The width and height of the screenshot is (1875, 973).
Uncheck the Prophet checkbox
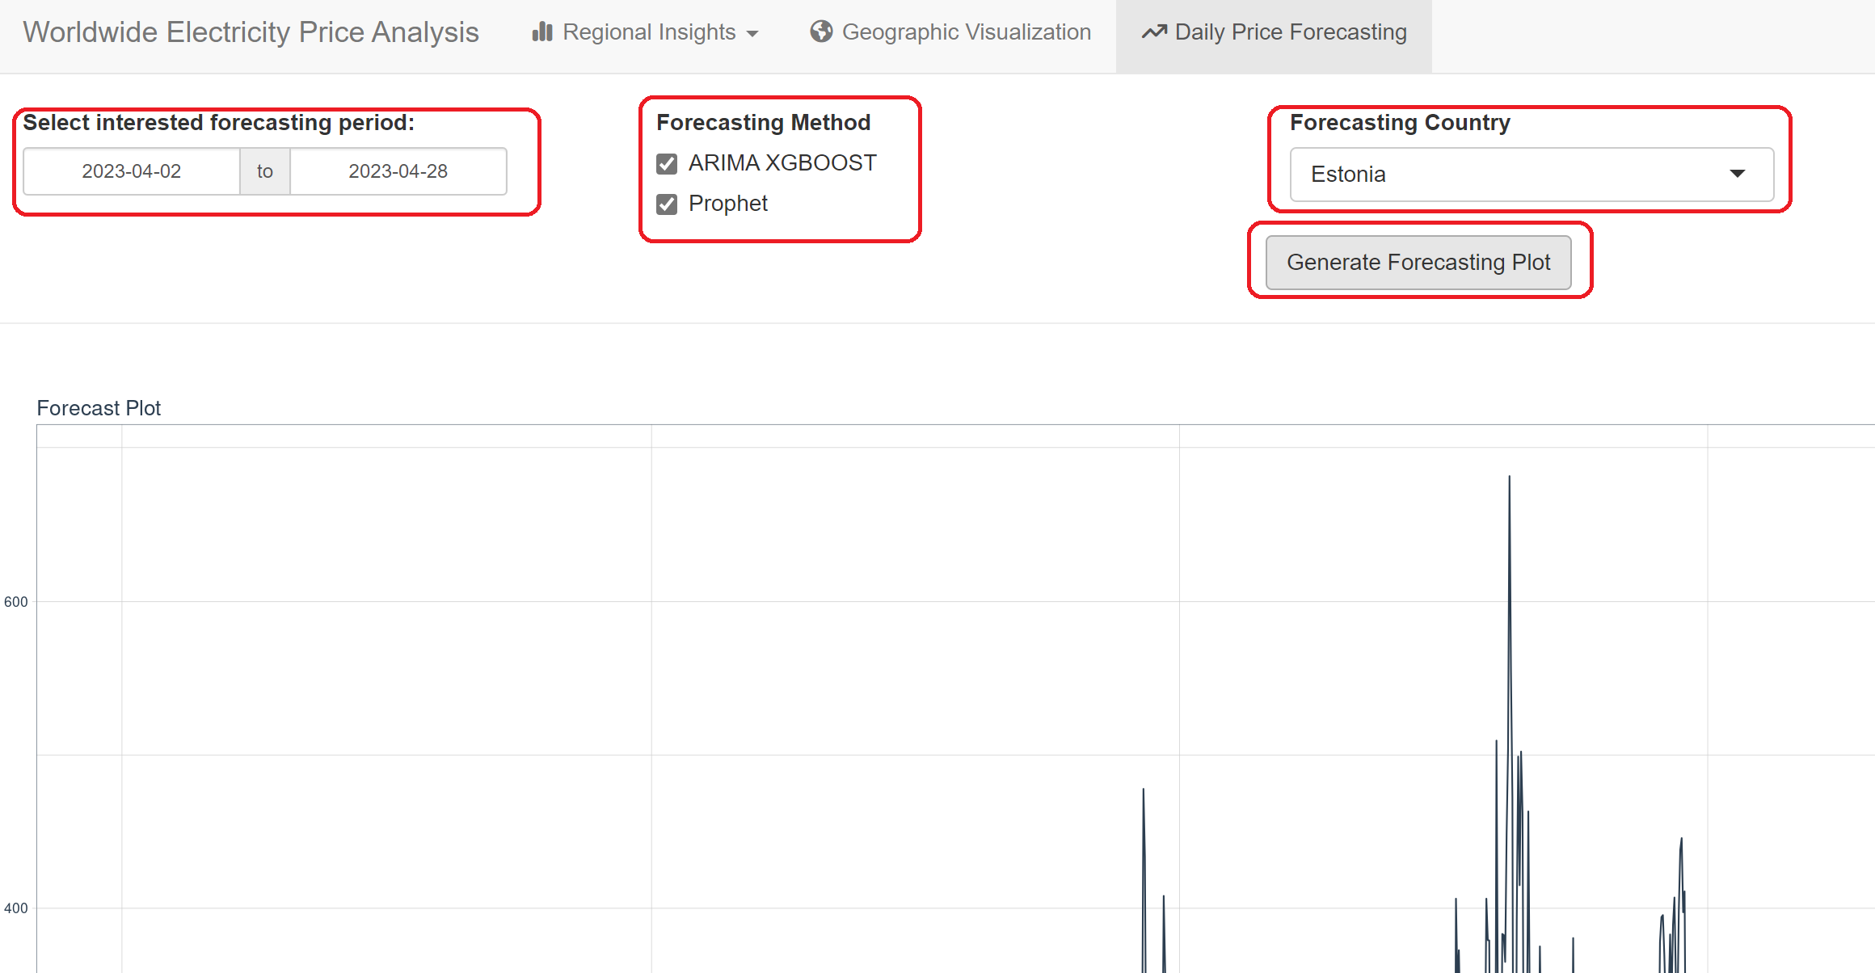coord(667,204)
